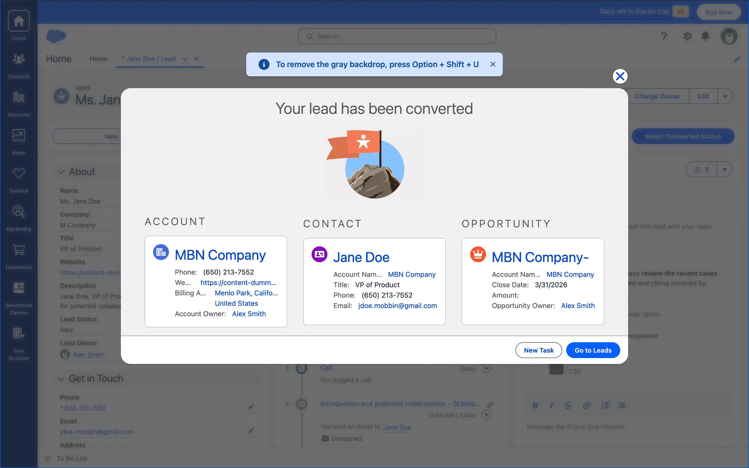Switch to the Home tab
This screenshot has width=749, height=468.
(x=98, y=58)
